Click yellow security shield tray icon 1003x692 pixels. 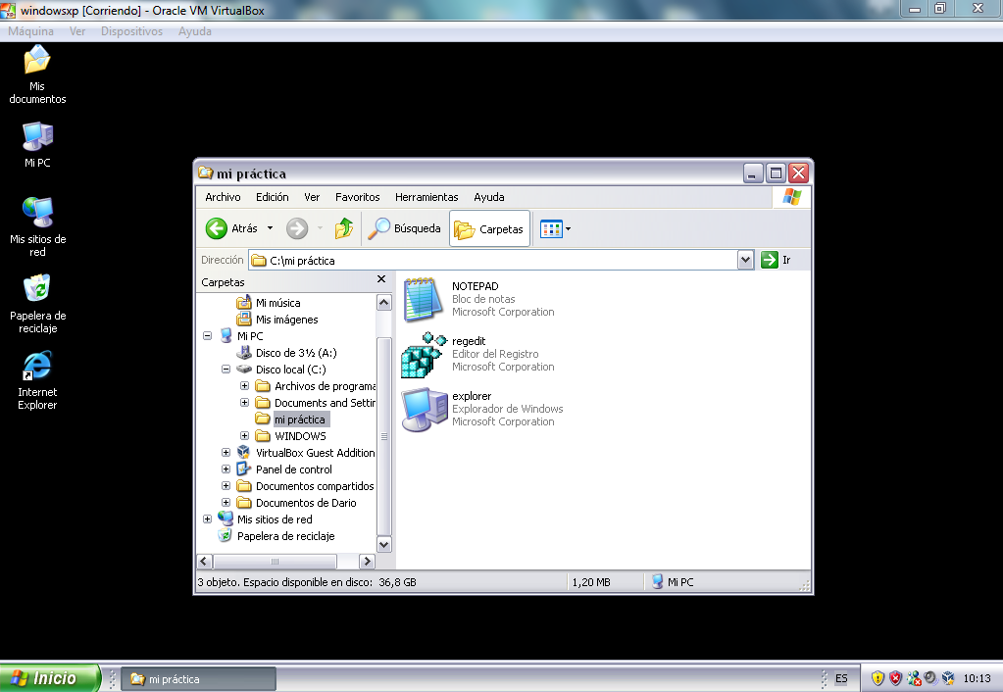click(x=878, y=678)
